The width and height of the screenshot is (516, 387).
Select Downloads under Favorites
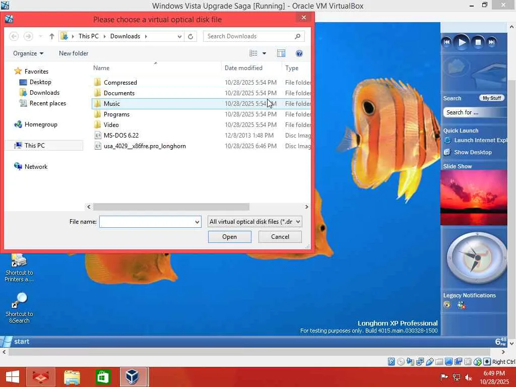point(39,93)
